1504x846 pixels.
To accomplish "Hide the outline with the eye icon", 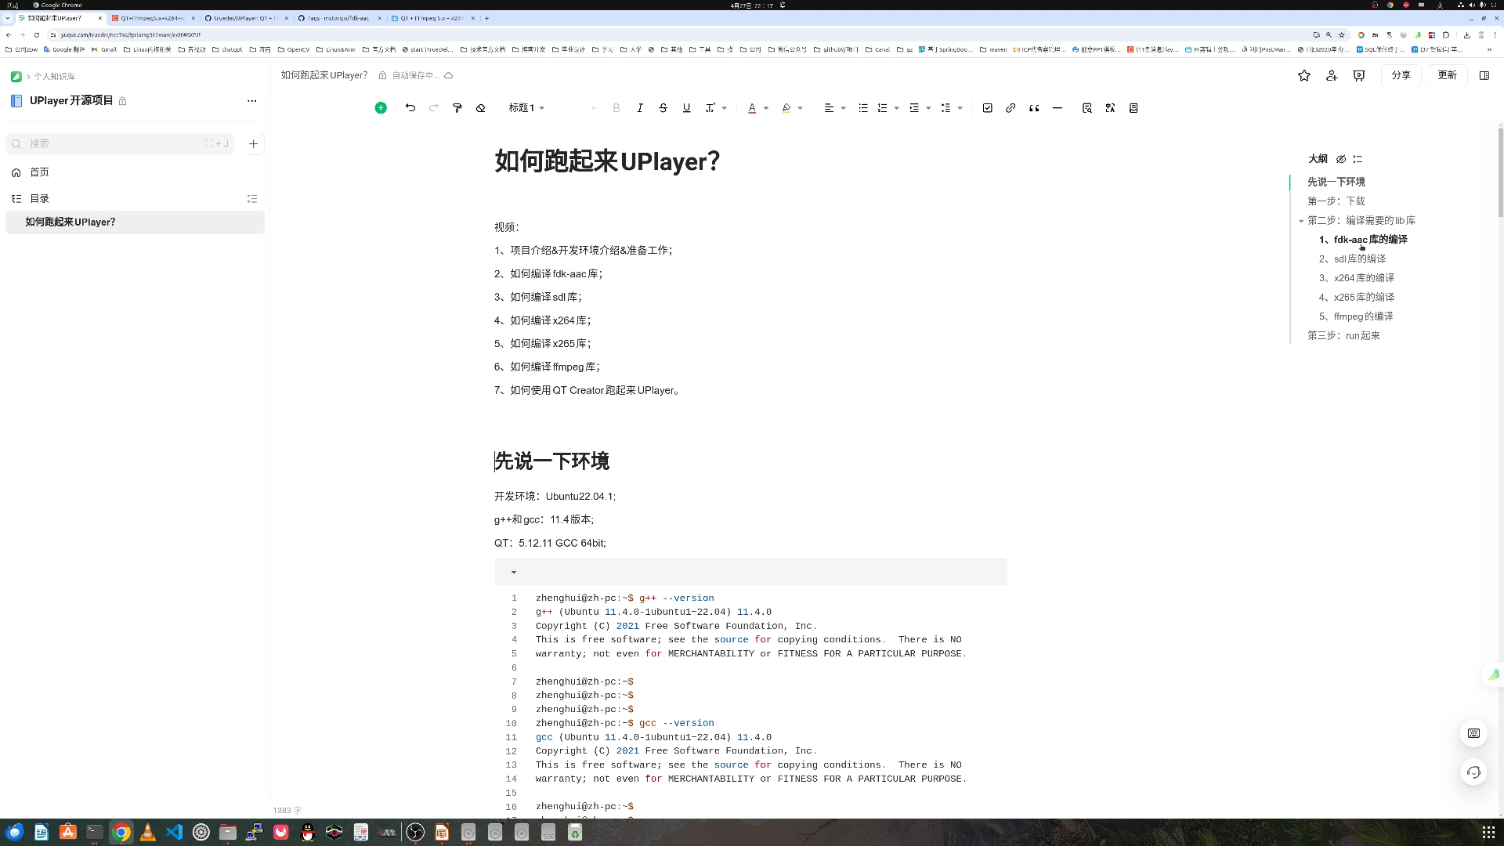I will [1341, 159].
